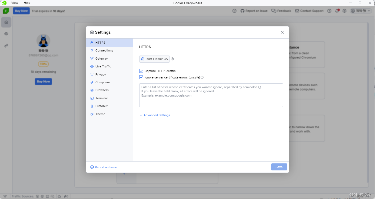375x199 pixels.
Task: Click the palette icon beside Theme
Action: pyautogui.click(x=92, y=114)
